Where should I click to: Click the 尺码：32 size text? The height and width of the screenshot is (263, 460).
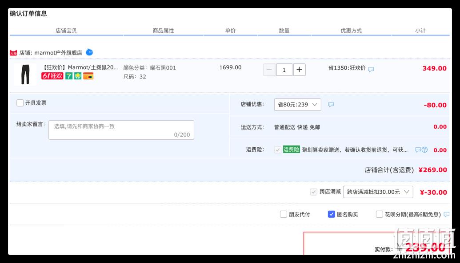[135, 77]
